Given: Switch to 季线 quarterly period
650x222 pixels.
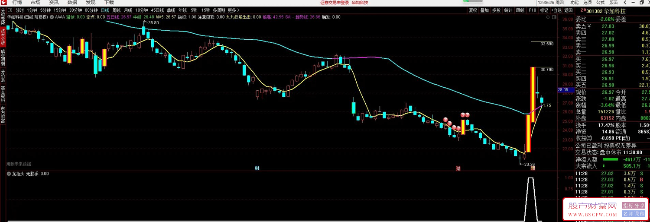Looking at the screenshot, I should click(171, 10).
